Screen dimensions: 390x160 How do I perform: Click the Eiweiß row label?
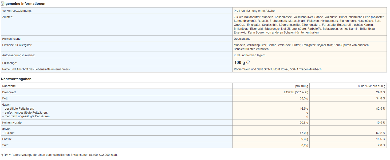pos(7,139)
